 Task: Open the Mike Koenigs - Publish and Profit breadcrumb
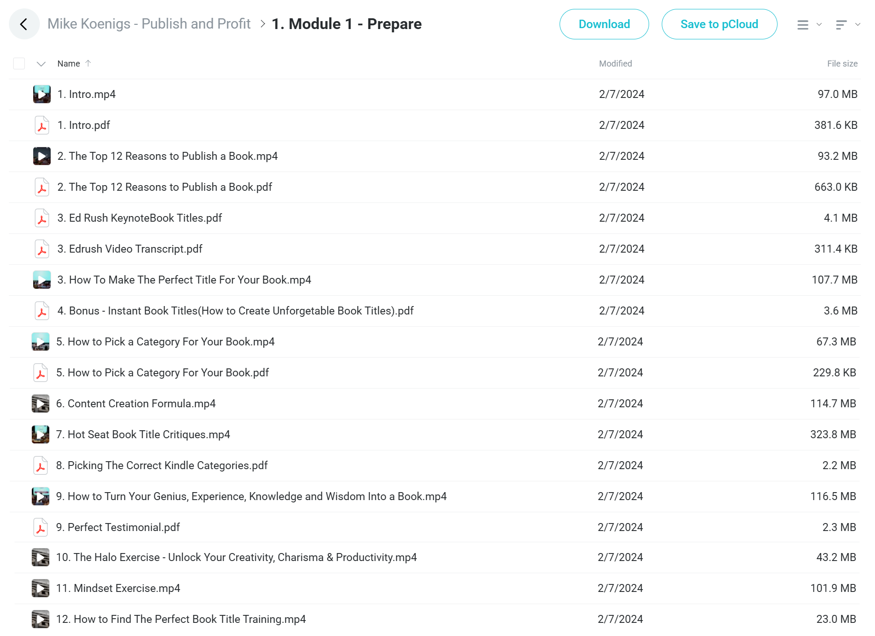[149, 24]
